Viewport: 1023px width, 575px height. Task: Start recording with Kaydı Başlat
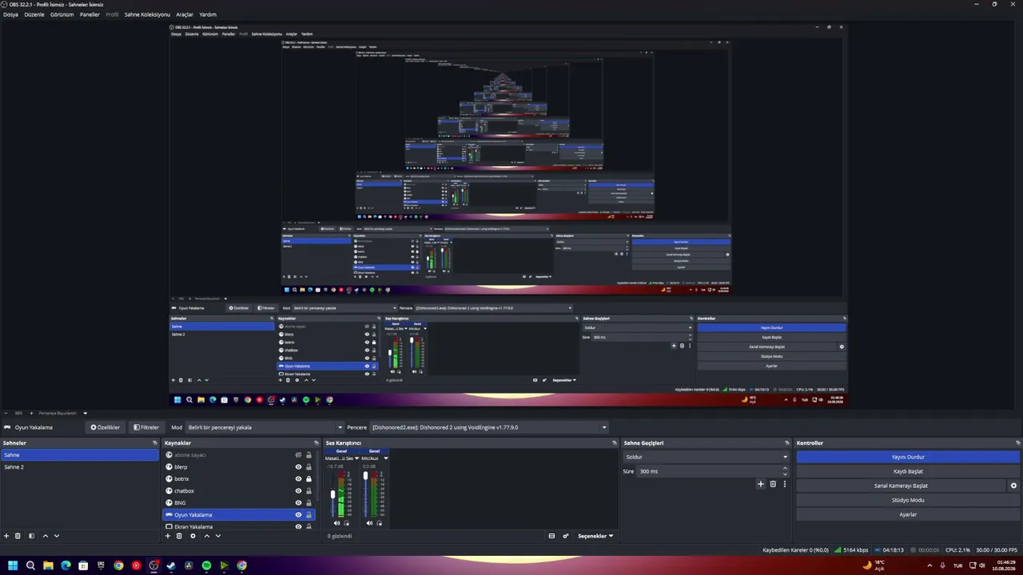908,471
